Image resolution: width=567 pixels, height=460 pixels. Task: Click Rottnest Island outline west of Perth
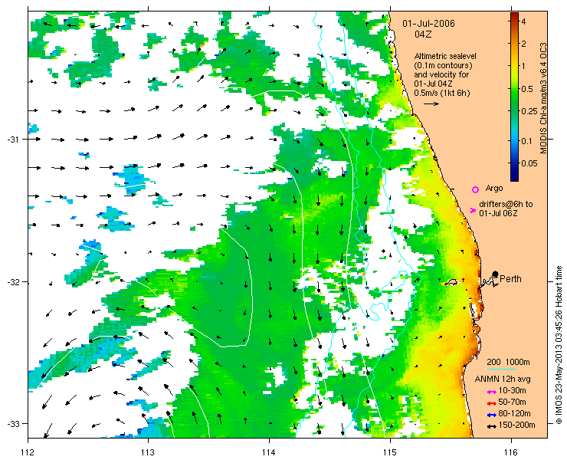click(451, 282)
